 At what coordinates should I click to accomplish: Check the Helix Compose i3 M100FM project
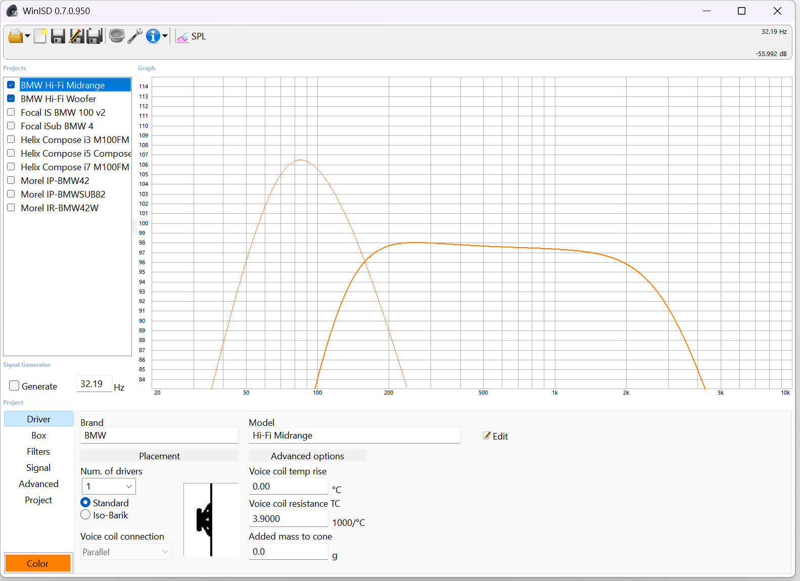11,139
